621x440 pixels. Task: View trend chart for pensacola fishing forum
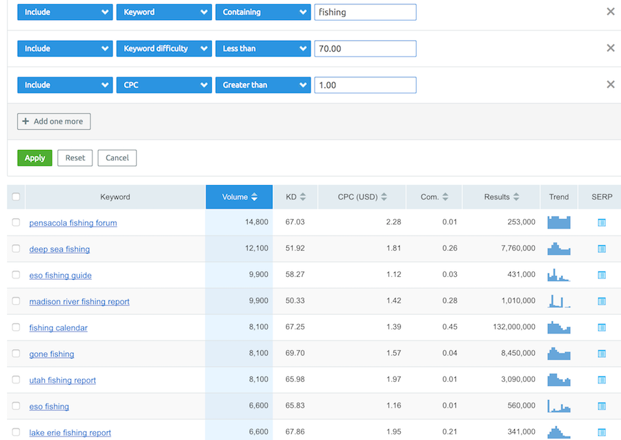pos(559,222)
